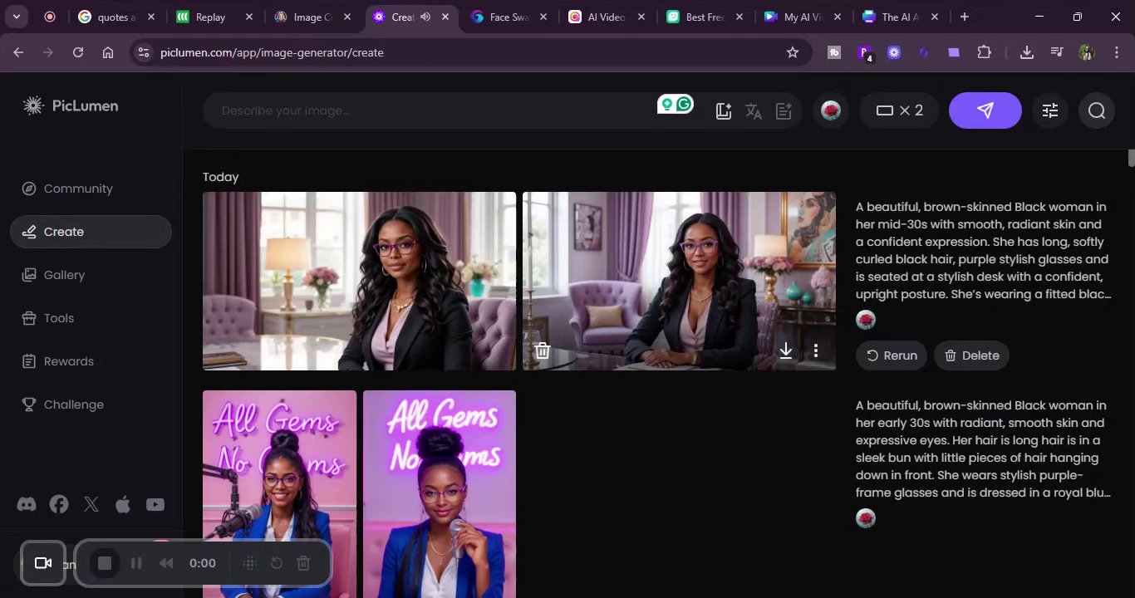
Task: Click the recorder camera icon
Action: (43, 563)
